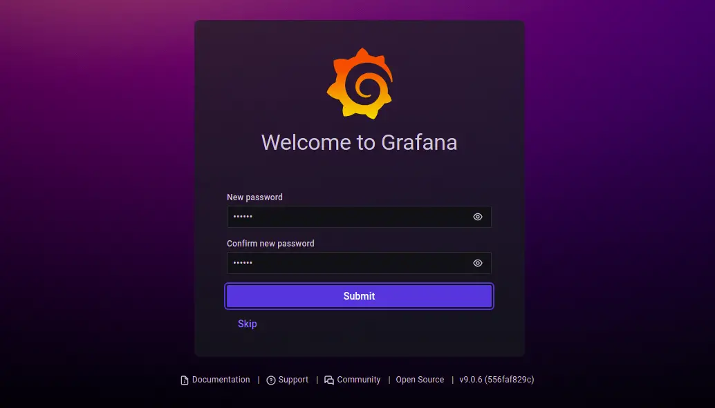The height and width of the screenshot is (408, 715).
Task: Click the v9.0.6 version link
Action: pyautogui.click(x=496, y=380)
